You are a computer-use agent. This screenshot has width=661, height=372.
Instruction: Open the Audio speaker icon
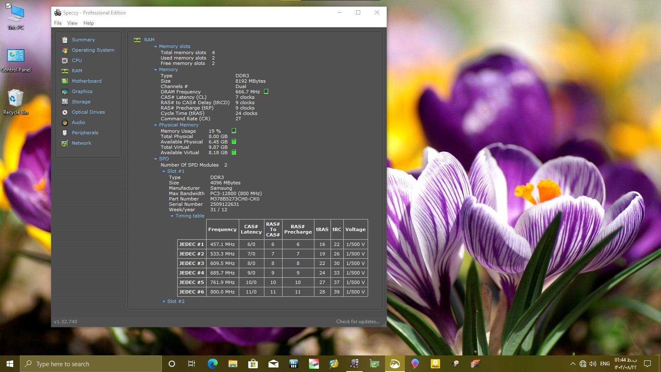(65, 122)
